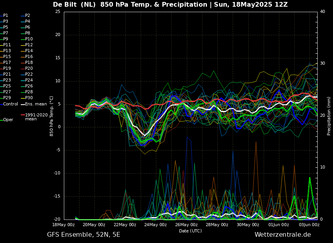Click the P1 legend entry
The width and height of the screenshot is (333, 243).
6,16
